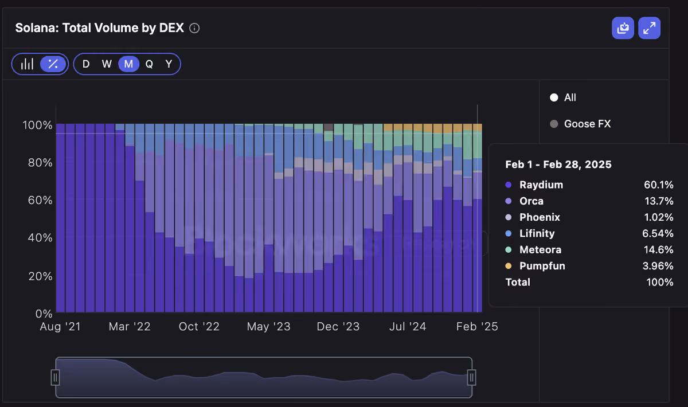Click the 80% y-axis label
This screenshot has width=688, height=407.
41,163
